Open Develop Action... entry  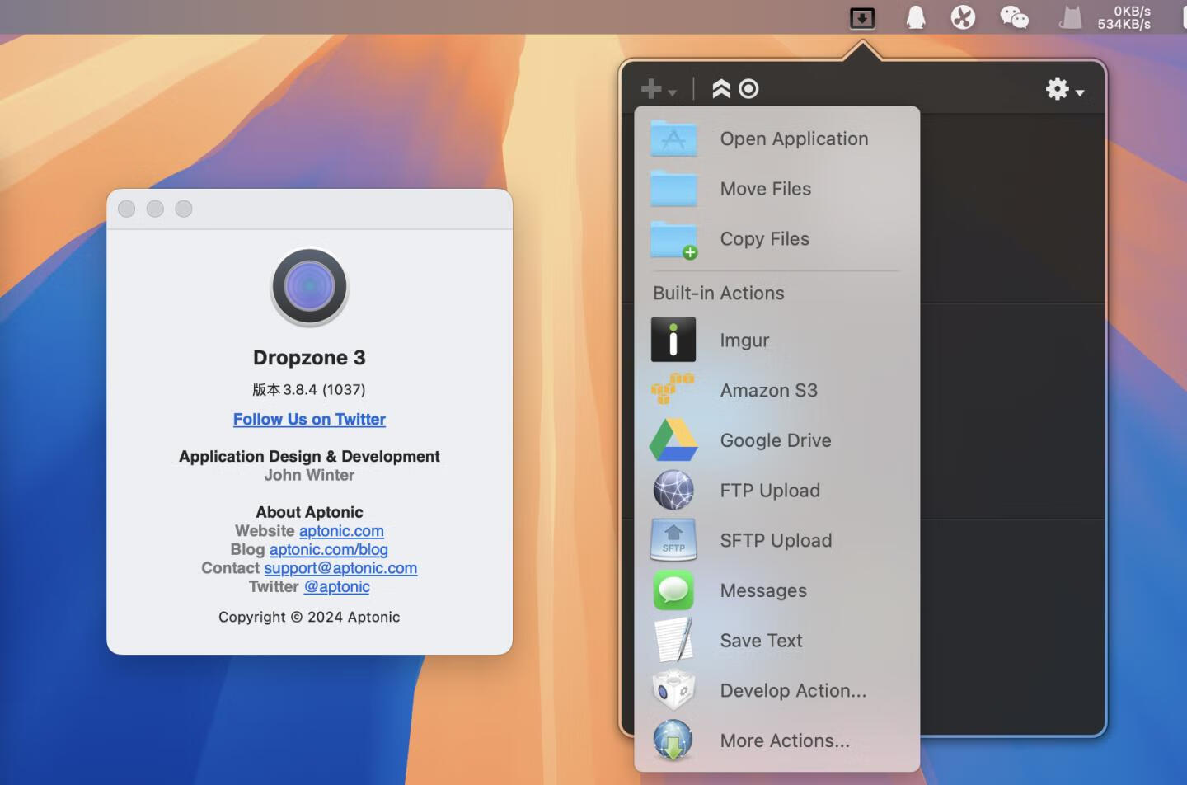pos(776,691)
